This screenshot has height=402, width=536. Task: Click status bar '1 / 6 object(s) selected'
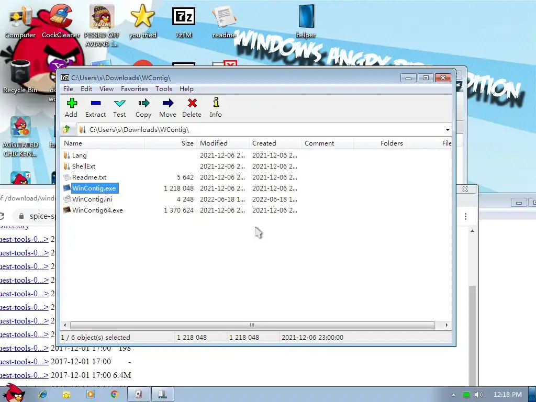click(95, 338)
